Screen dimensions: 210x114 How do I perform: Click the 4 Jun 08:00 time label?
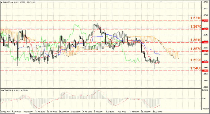(x=16, y=112)
